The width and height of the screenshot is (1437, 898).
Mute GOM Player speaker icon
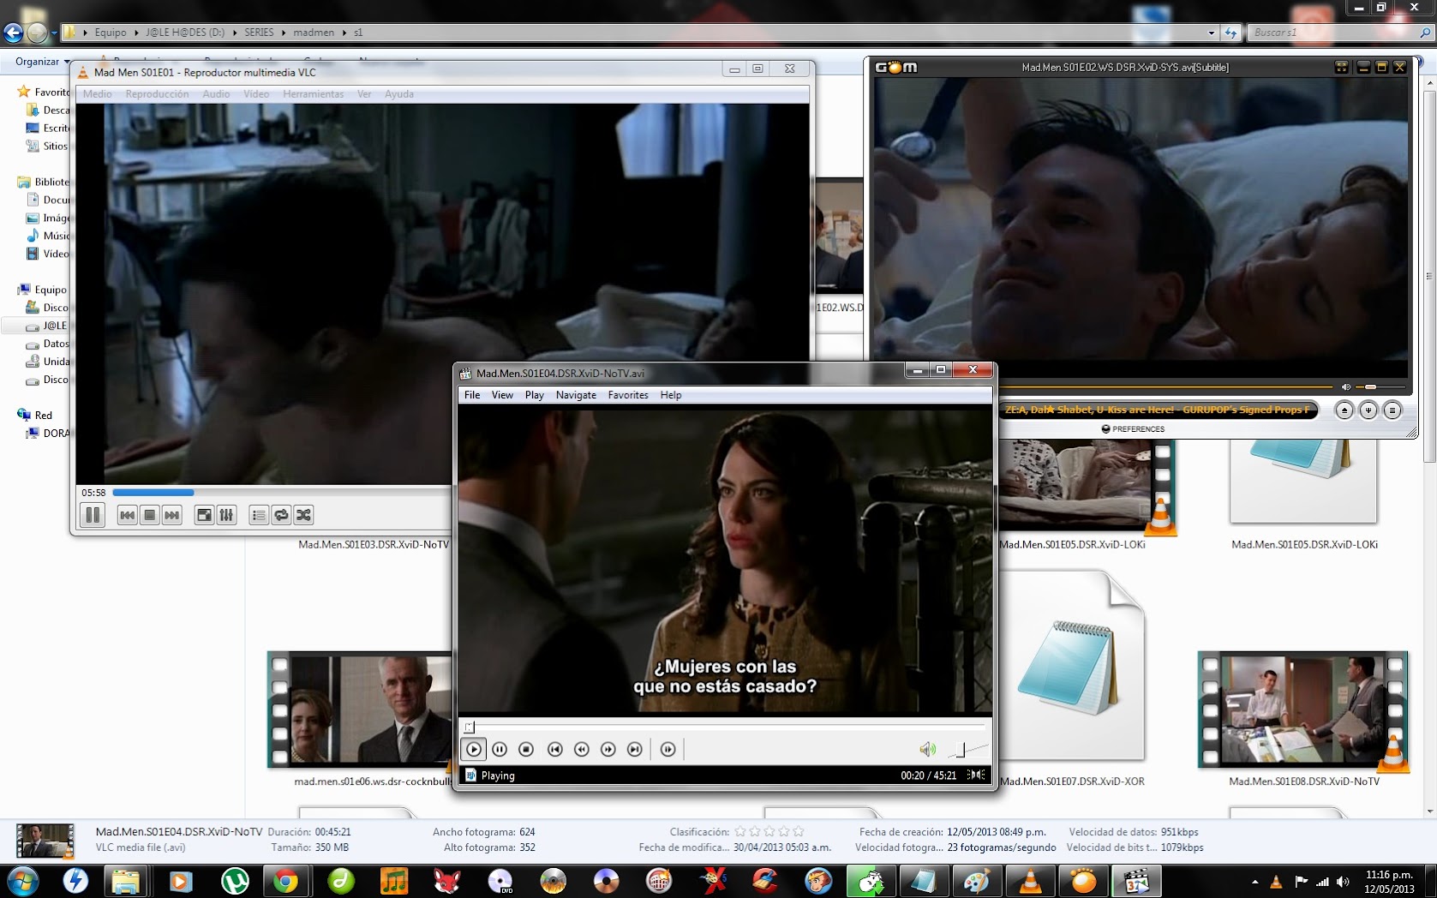pyautogui.click(x=1345, y=387)
